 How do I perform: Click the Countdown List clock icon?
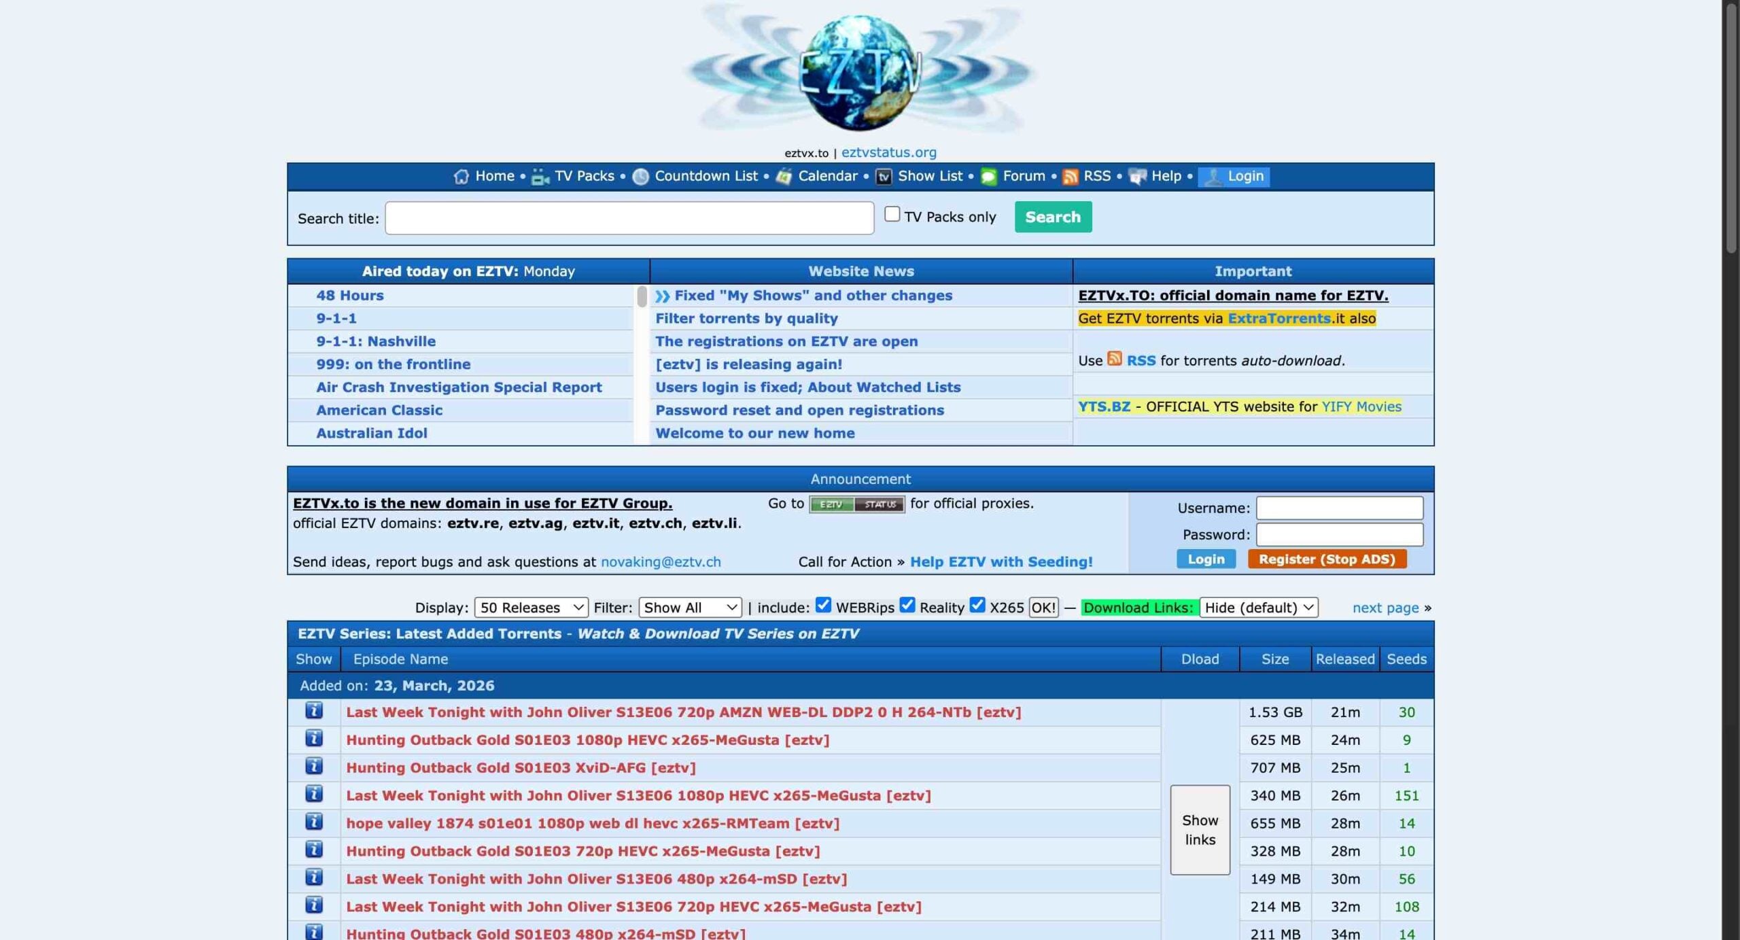click(640, 177)
